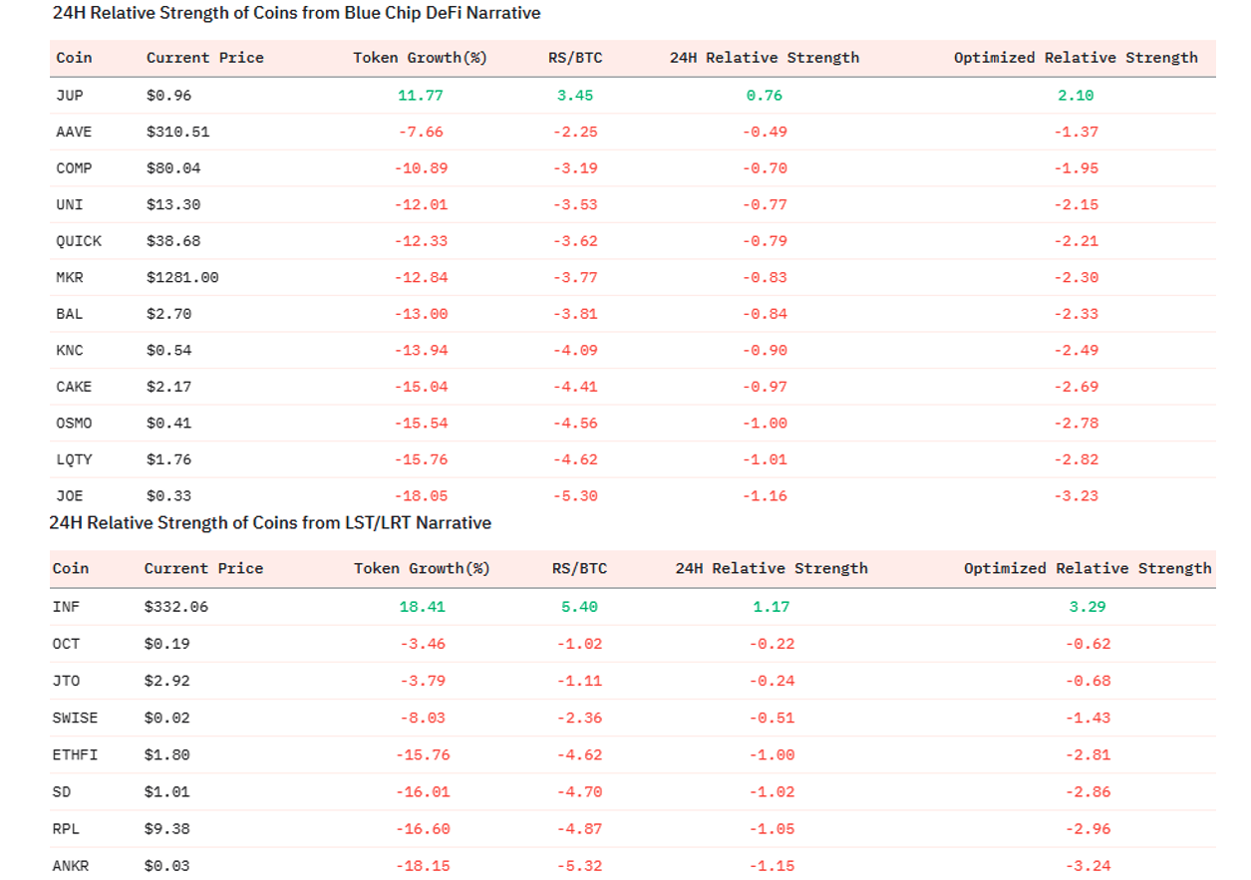1251x880 pixels.
Task: Click 24H Relative Strength header in Blue Chip table
Action: pyautogui.click(x=765, y=58)
